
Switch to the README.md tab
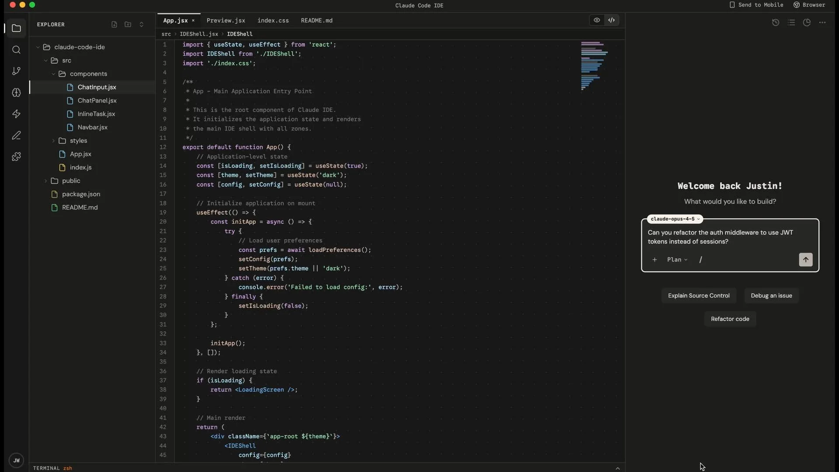coord(316,21)
